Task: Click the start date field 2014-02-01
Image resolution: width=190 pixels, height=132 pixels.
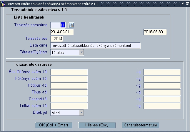Action: click(x=62, y=32)
